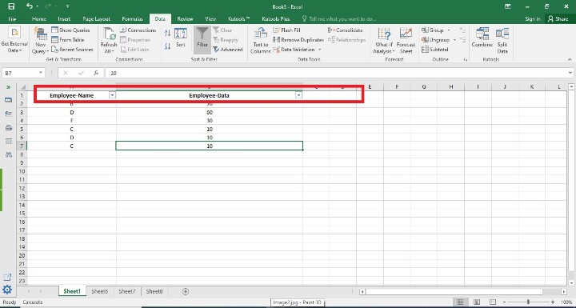Open Get External Data menu
Viewport: 576px width, 308px height.
(x=14, y=41)
